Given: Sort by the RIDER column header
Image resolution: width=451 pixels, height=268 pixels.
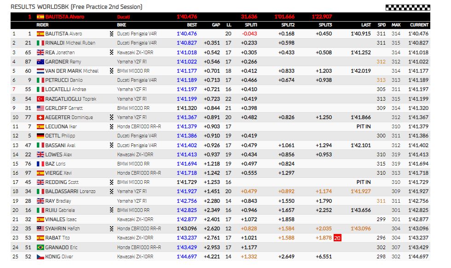Looking at the screenshot, I should [42, 25].
